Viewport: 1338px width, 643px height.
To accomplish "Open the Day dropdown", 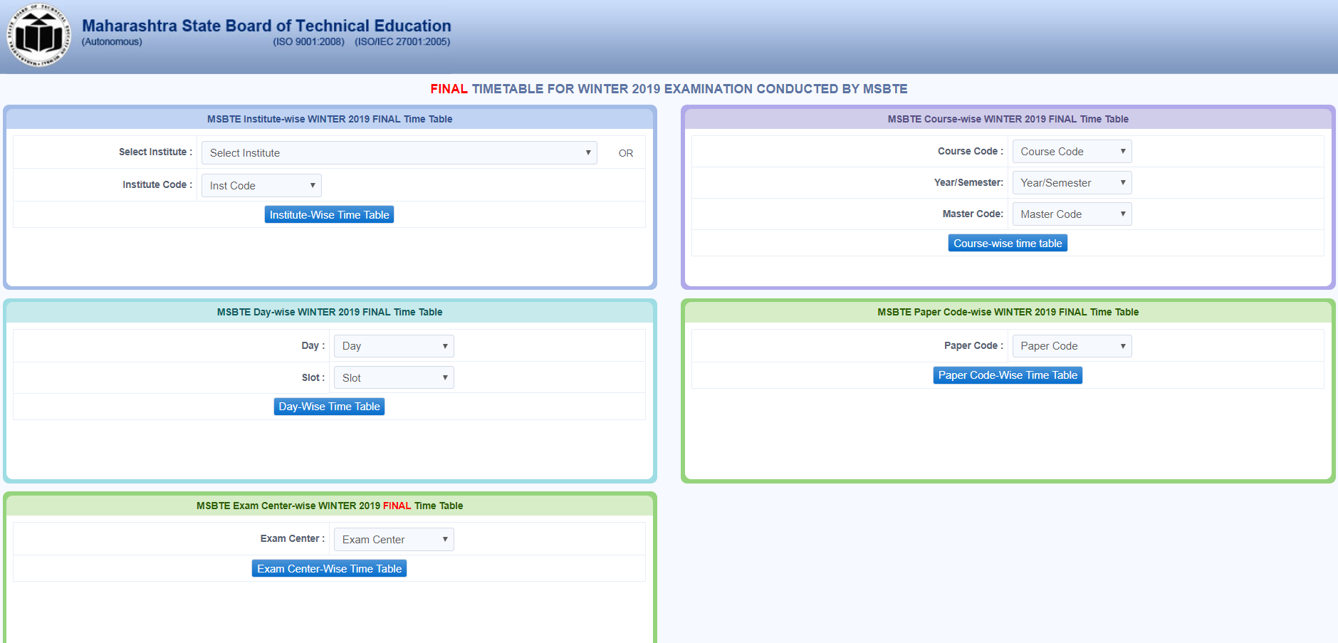I will [x=394, y=346].
